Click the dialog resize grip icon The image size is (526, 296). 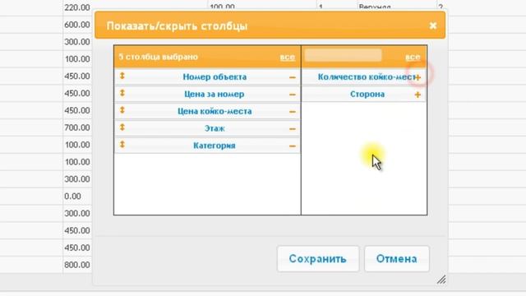(441, 280)
